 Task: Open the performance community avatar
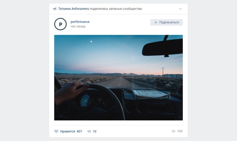tap(60, 24)
